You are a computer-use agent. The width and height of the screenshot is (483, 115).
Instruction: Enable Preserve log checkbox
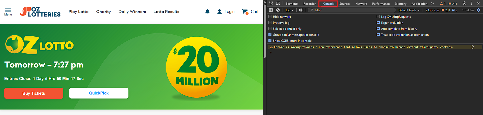click(270, 22)
